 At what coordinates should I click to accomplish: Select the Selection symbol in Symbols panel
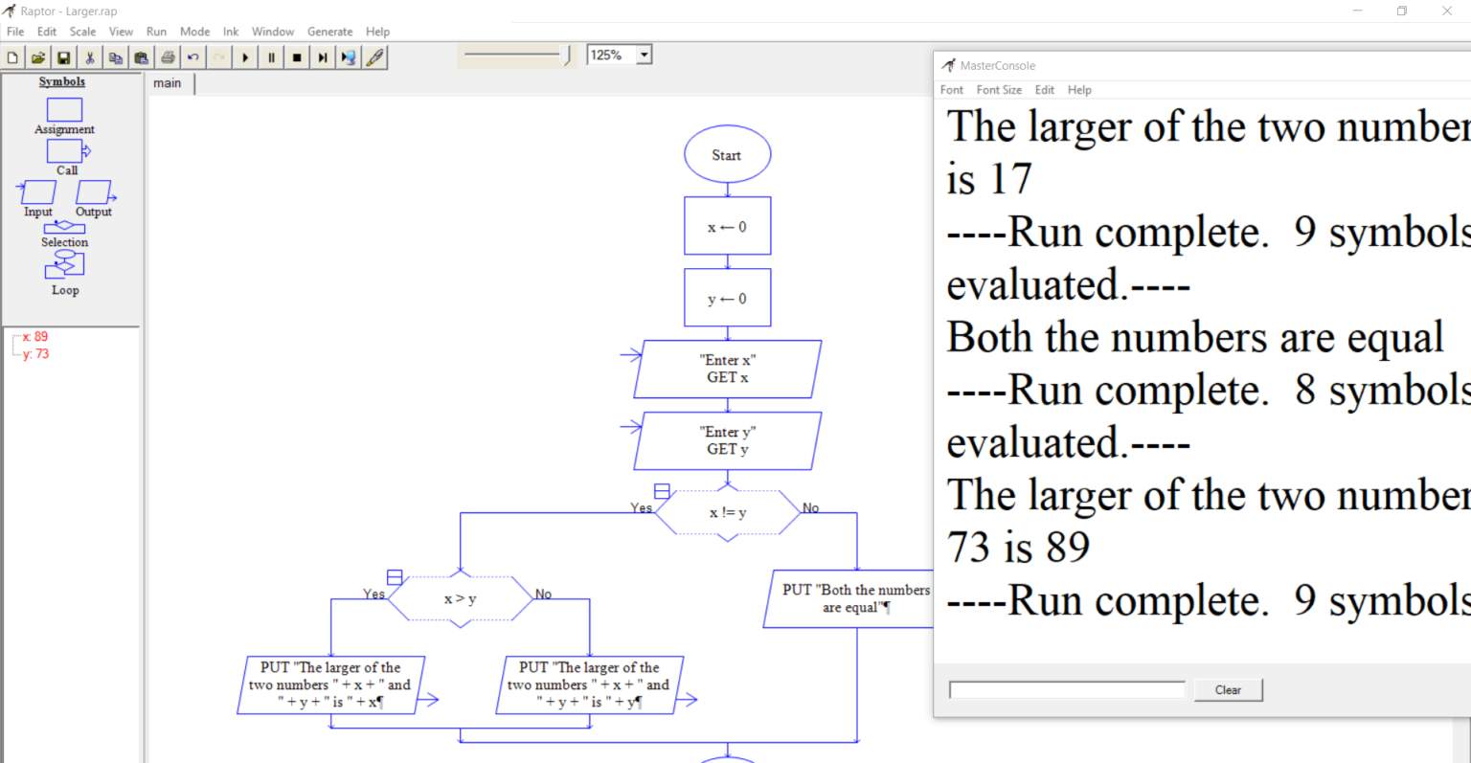[64, 228]
